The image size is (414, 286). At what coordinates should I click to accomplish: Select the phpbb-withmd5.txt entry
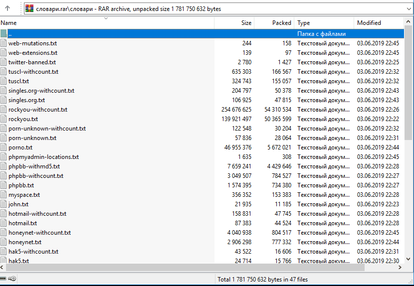click(34, 166)
